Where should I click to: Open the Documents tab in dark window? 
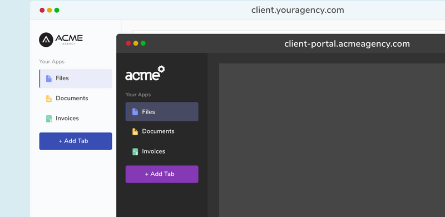162,131
